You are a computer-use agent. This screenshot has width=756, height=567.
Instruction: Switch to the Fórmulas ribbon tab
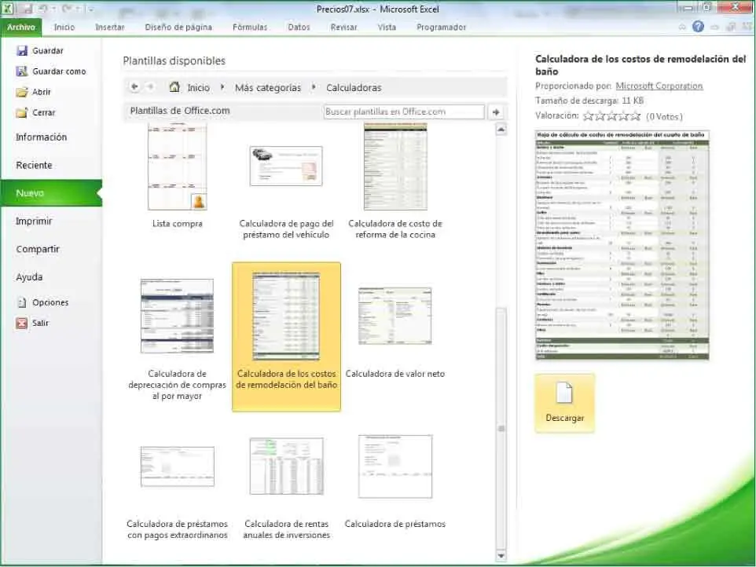[249, 27]
